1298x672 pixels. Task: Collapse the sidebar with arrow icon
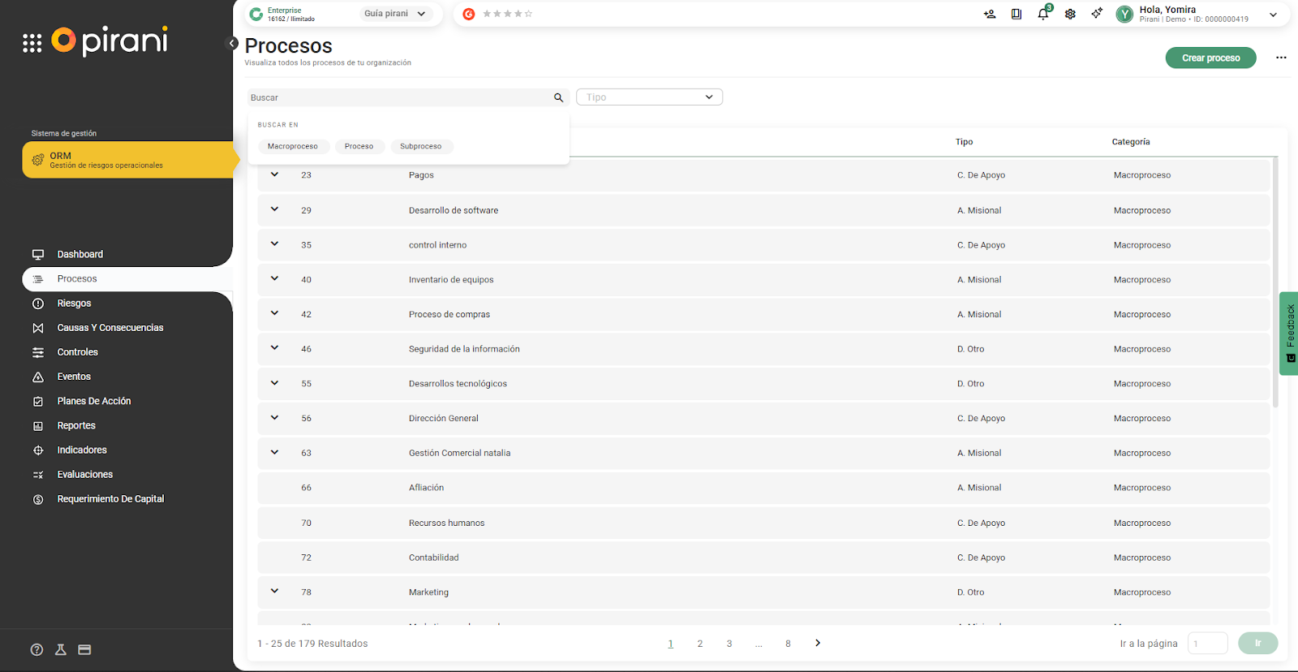(x=232, y=43)
